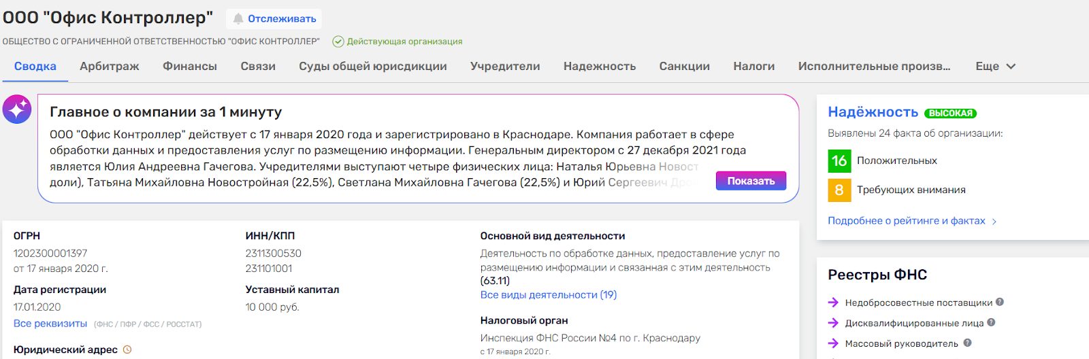Click help icon next to Недобросовестные поставщики

(1000, 302)
